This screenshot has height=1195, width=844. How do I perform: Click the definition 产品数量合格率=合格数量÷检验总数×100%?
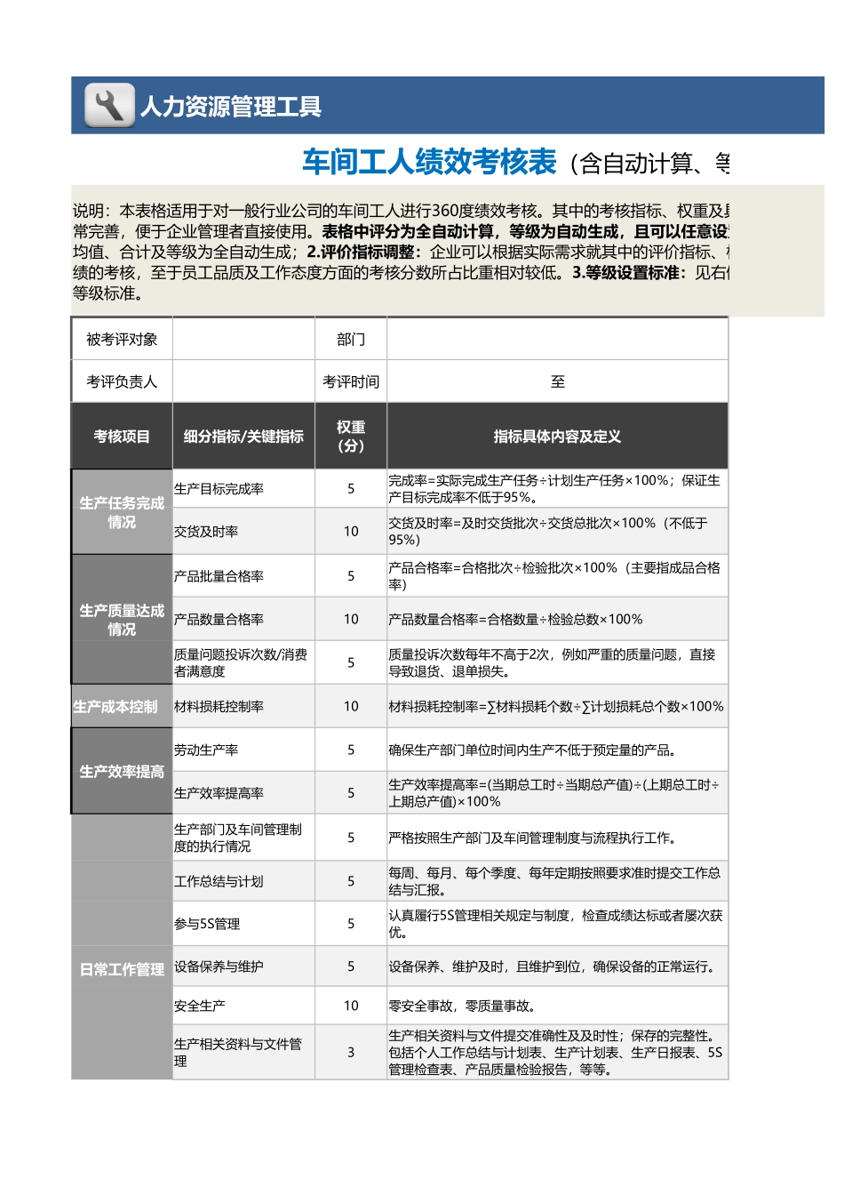coord(557,619)
